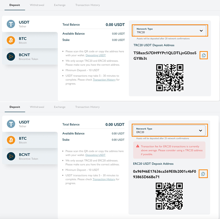Switch to Withdrawal tab in upper panel

point(37,5)
